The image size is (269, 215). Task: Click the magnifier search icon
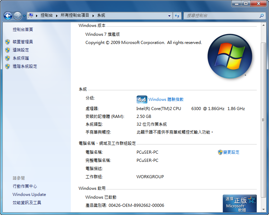coord(262,16)
